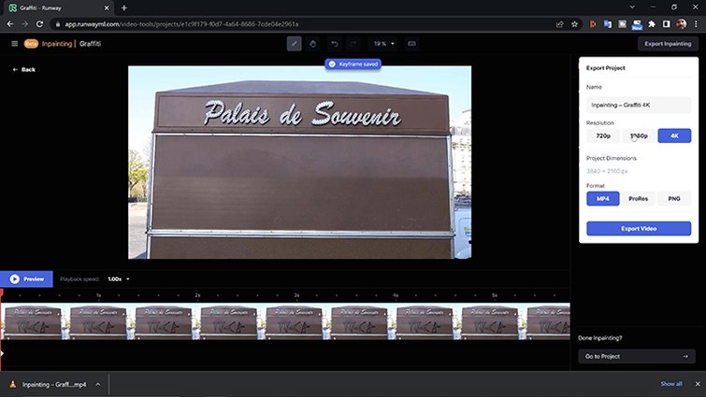Select the brush draw tool
This screenshot has height=397, width=706.
point(294,43)
